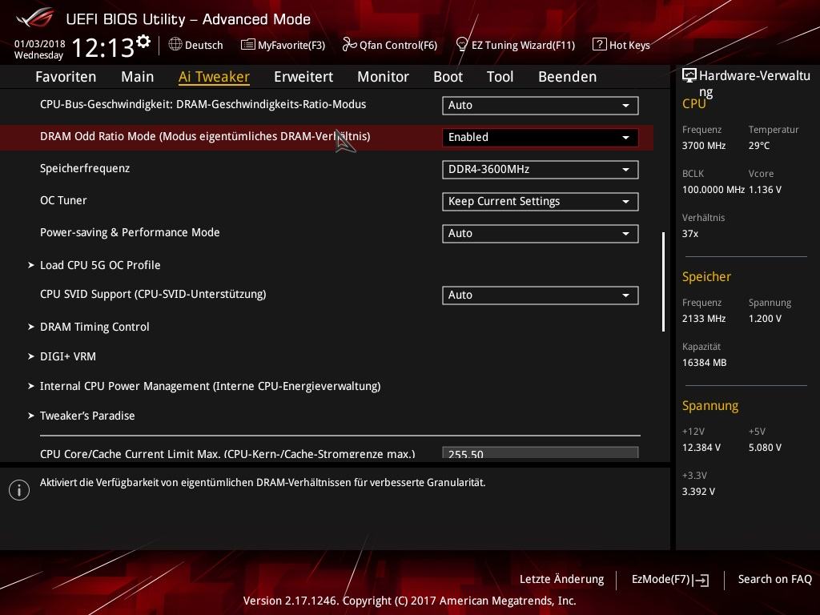The image size is (820, 615).
Task: Open Power-saving & Performance Mode dropdown
Action: 541,233
